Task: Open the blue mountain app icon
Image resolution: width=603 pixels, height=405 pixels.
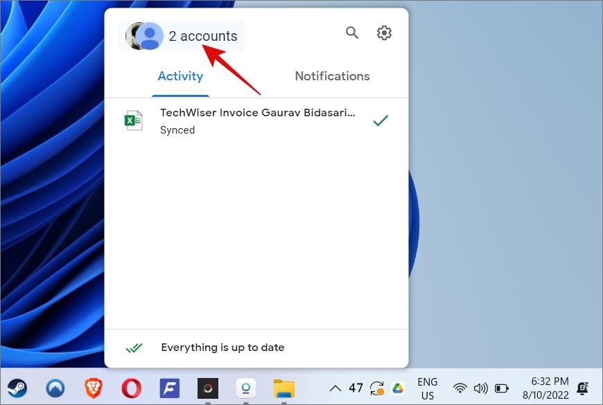Action: click(x=55, y=388)
